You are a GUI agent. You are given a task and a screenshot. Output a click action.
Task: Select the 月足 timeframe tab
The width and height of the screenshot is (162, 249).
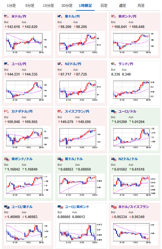(141, 6)
